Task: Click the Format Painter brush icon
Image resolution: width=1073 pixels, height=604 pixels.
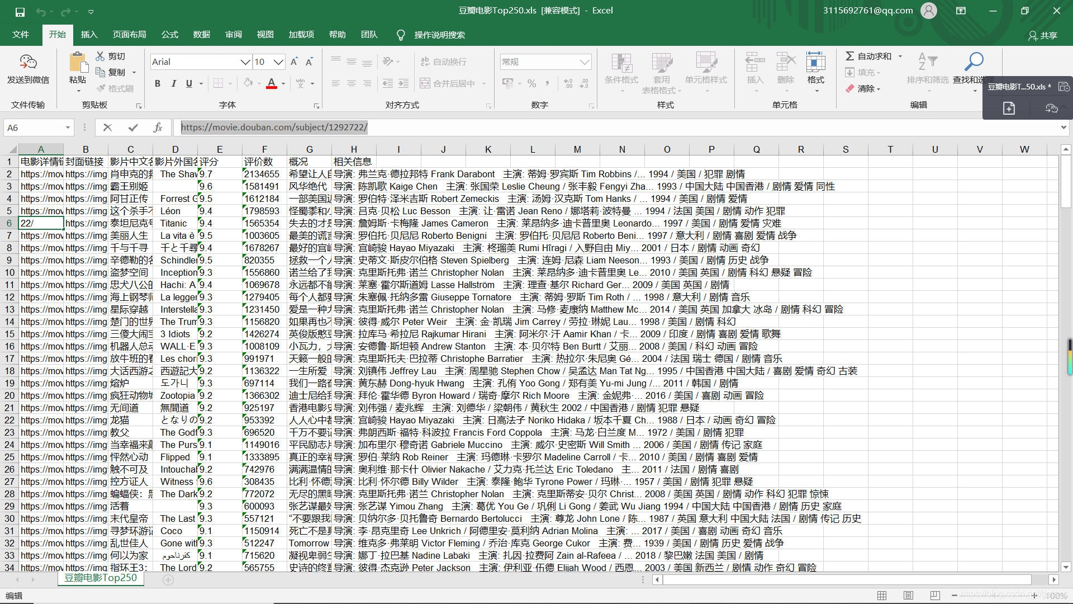Action: click(x=101, y=88)
